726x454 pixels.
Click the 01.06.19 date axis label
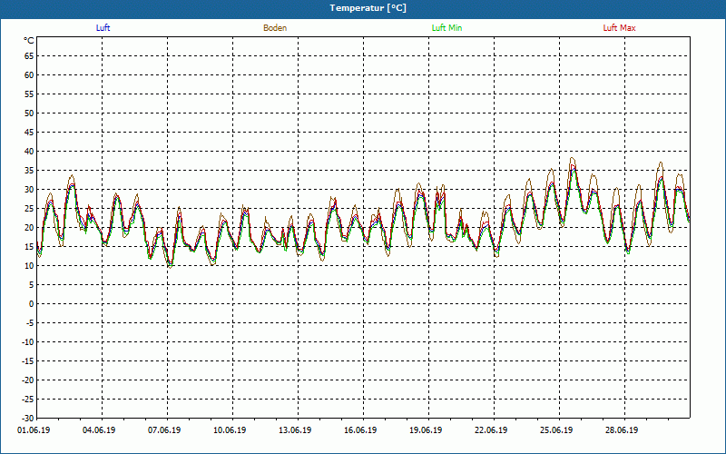[34, 430]
